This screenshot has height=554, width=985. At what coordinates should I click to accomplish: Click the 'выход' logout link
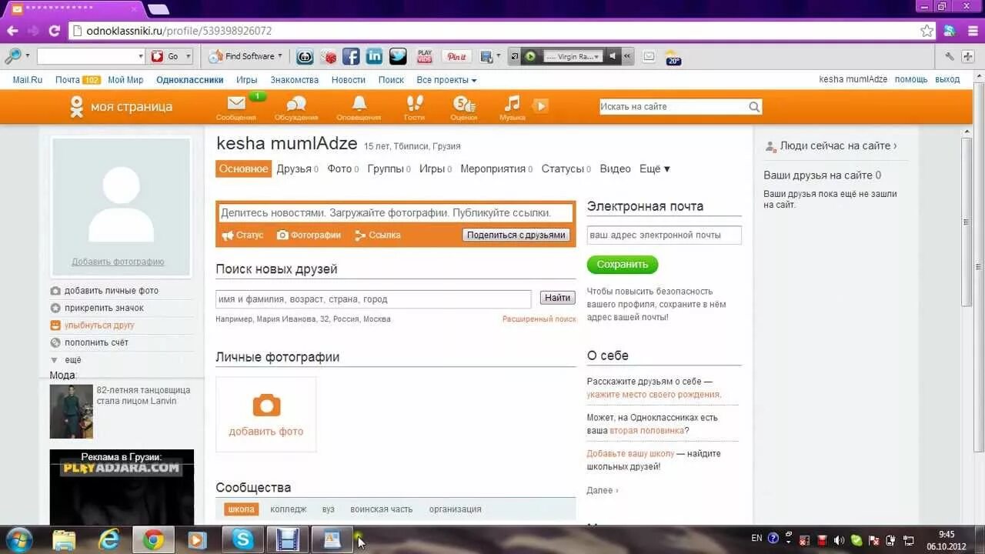point(947,79)
